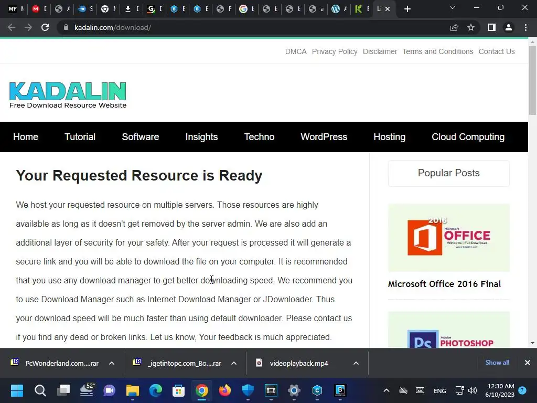Open Settings gear from taskbar
The image size is (537, 403).
[x=294, y=390]
